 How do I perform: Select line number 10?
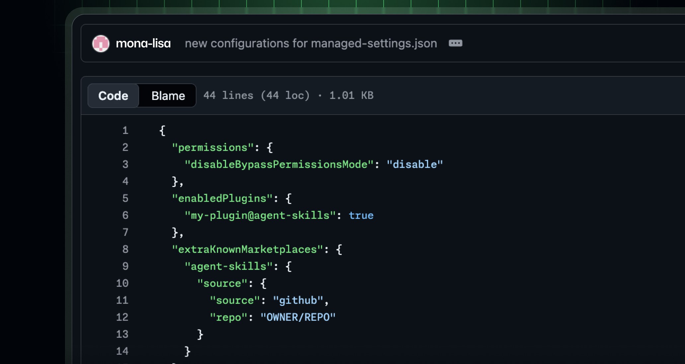[x=122, y=283]
